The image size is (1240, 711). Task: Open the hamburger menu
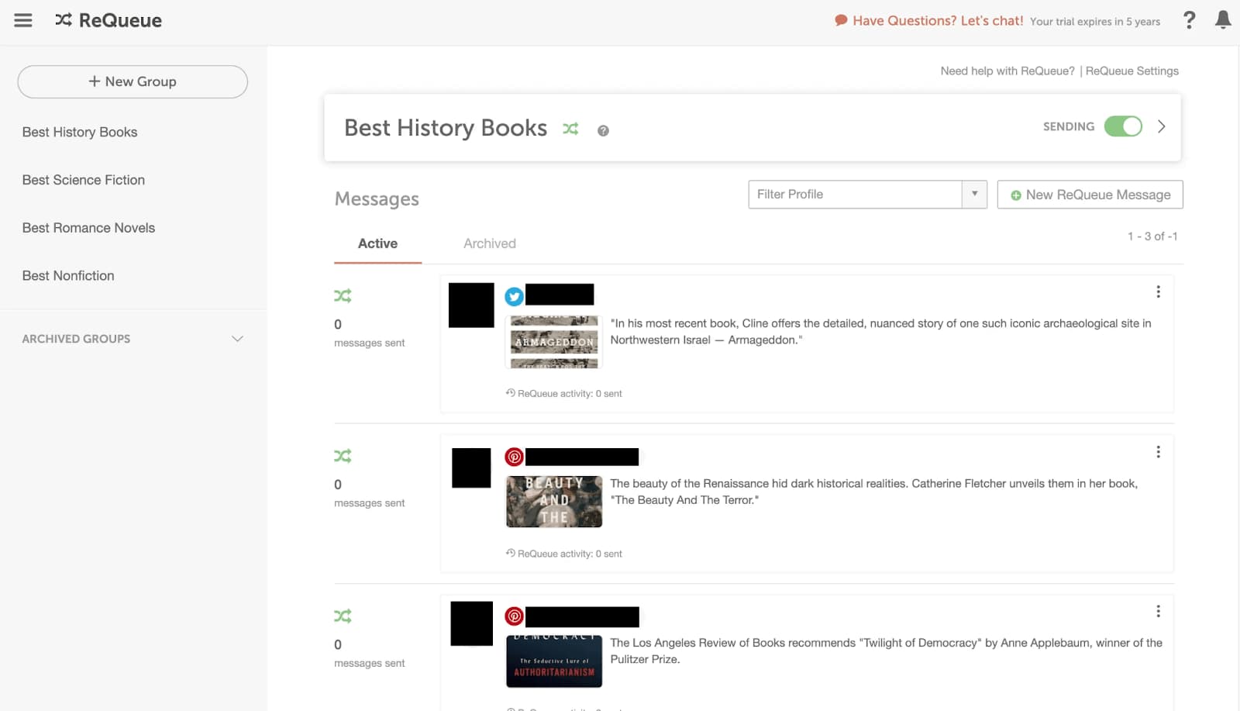click(x=23, y=20)
